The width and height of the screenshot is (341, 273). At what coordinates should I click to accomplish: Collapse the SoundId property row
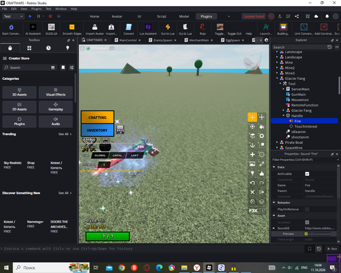(x=274, y=228)
